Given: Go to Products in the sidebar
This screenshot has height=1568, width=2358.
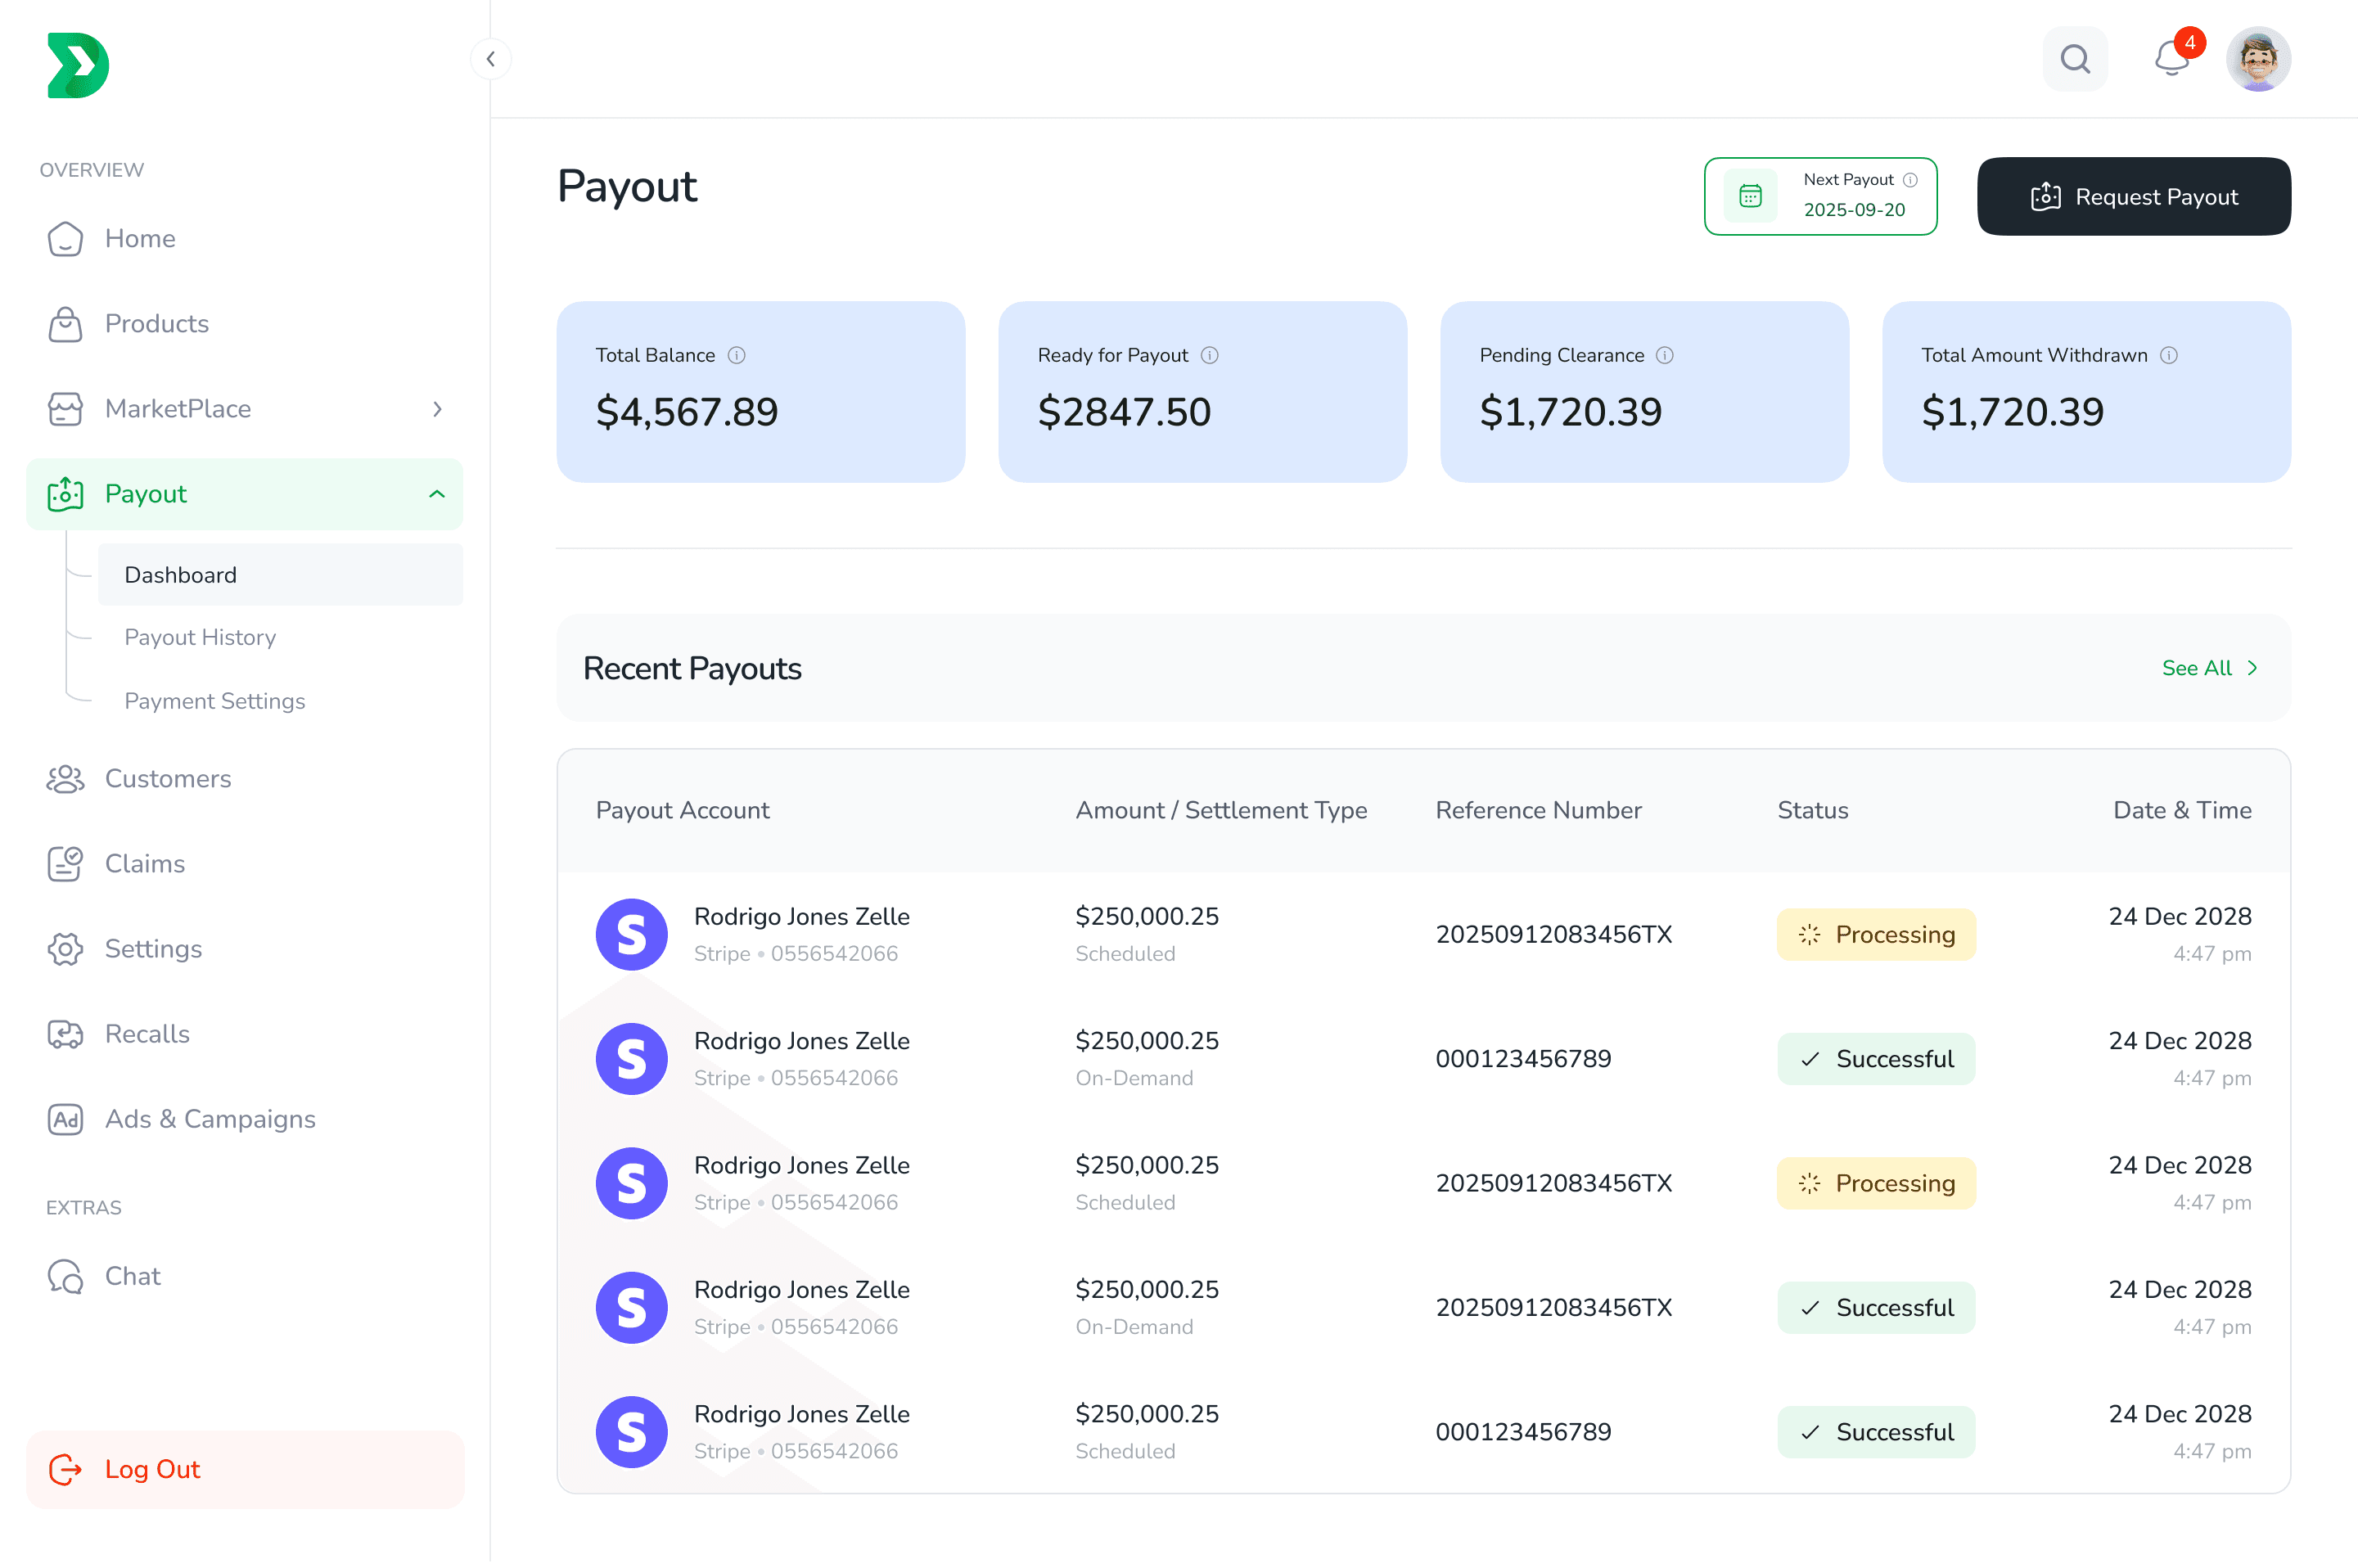Looking at the screenshot, I should coord(156,324).
